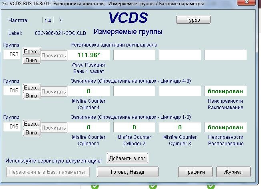Click the Используйте сервисную документацию! notice
The height and width of the screenshot is (189, 261).
pyautogui.click(x=53, y=161)
